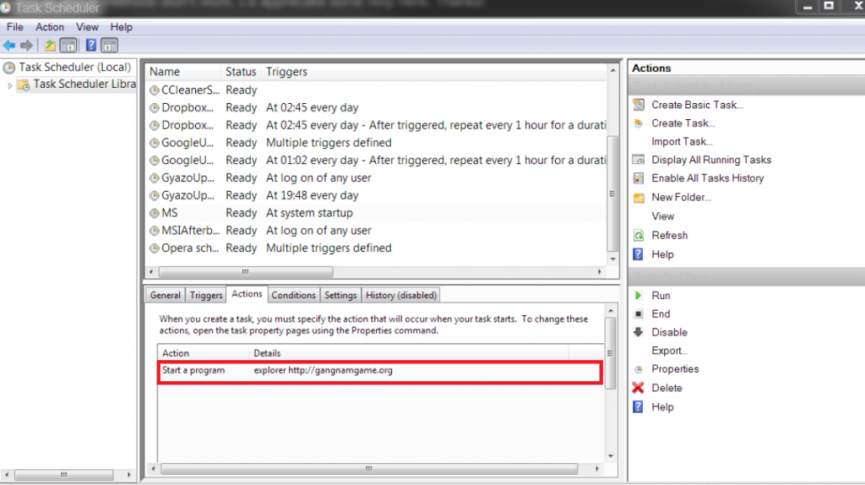Click the green Run arrow icon

pyautogui.click(x=638, y=296)
